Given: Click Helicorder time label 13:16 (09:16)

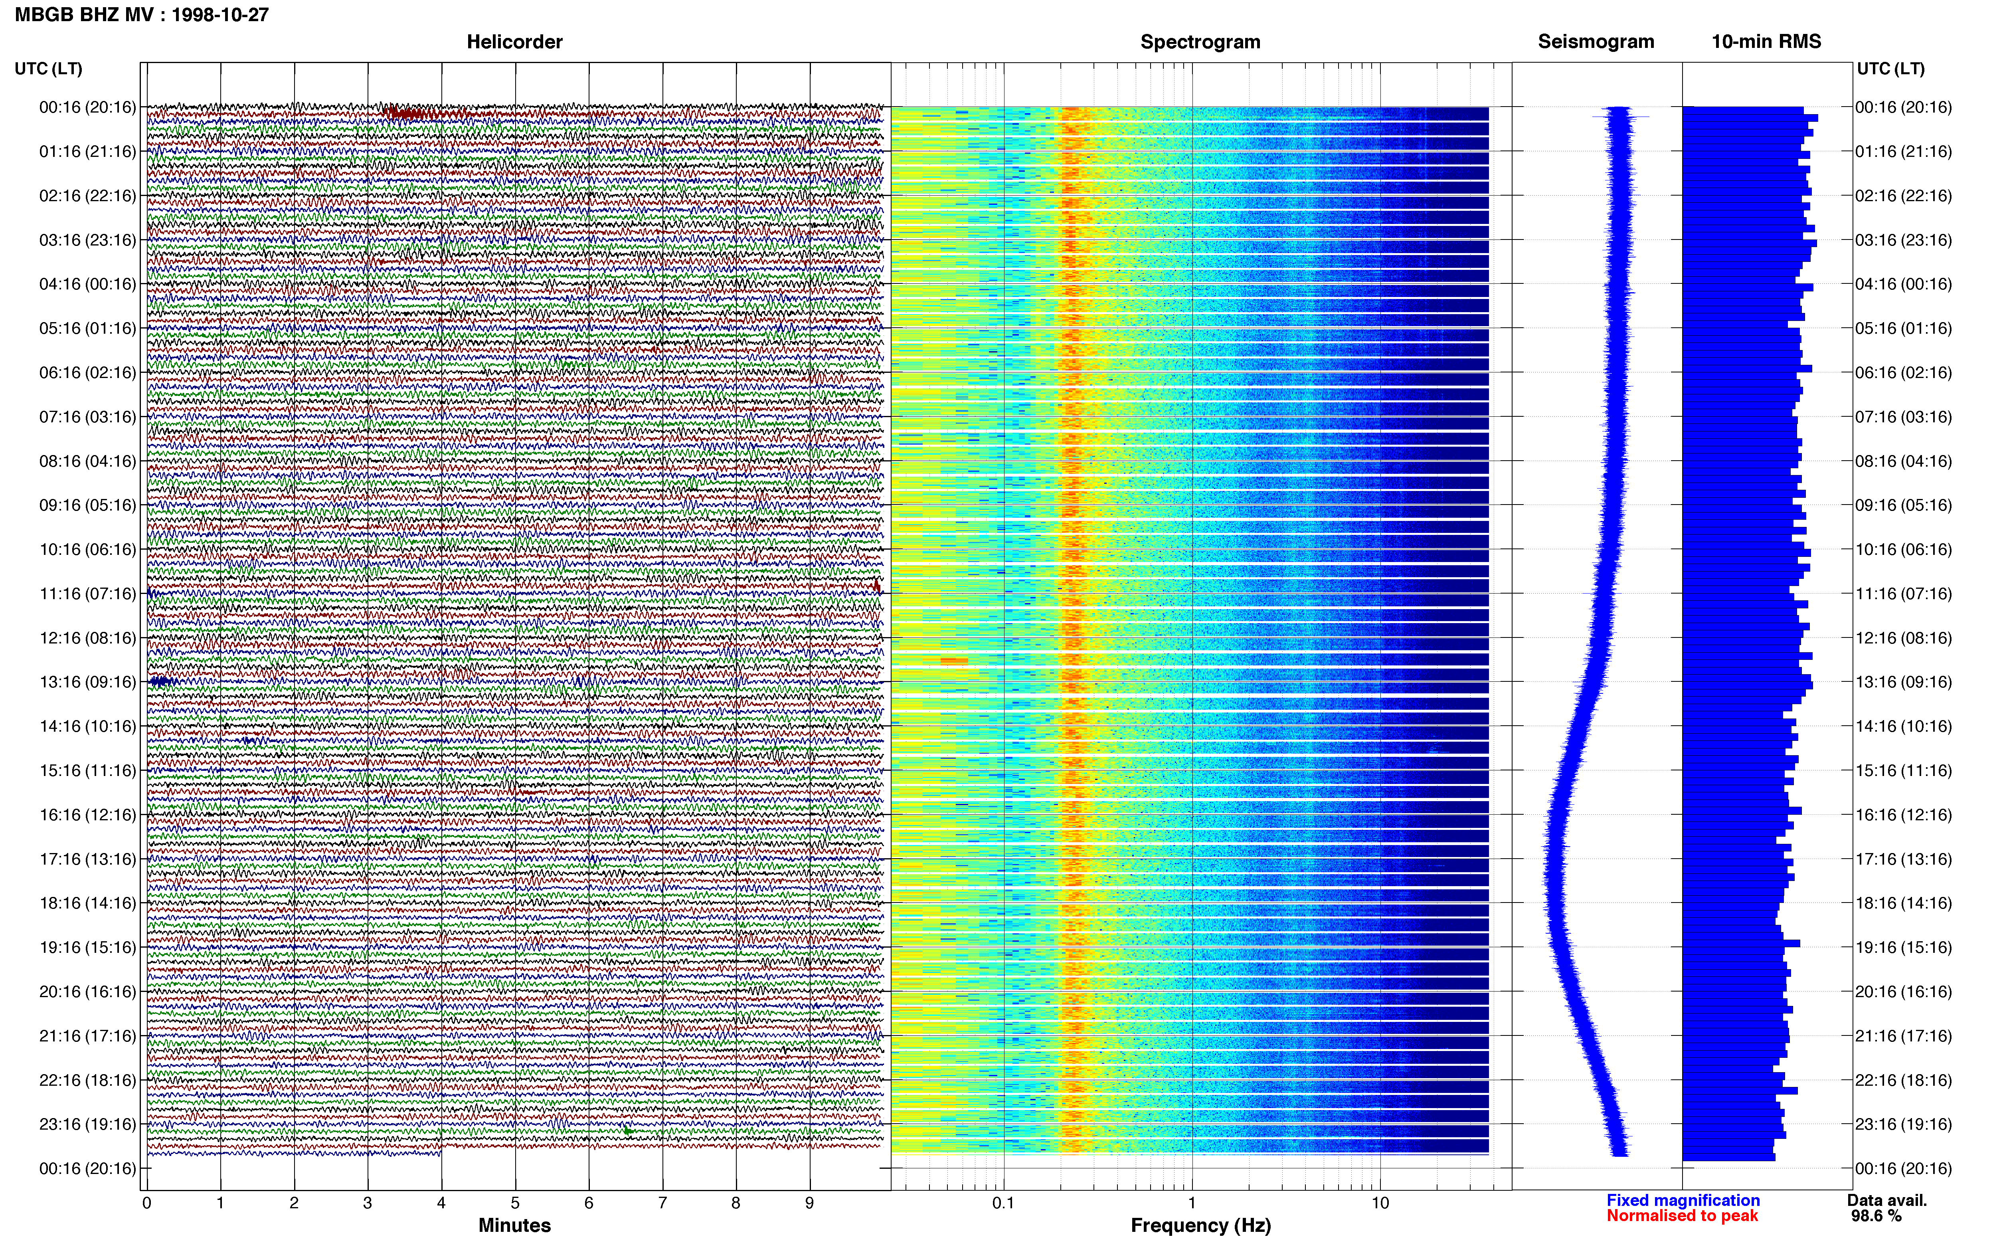Looking at the screenshot, I should (88, 682).
